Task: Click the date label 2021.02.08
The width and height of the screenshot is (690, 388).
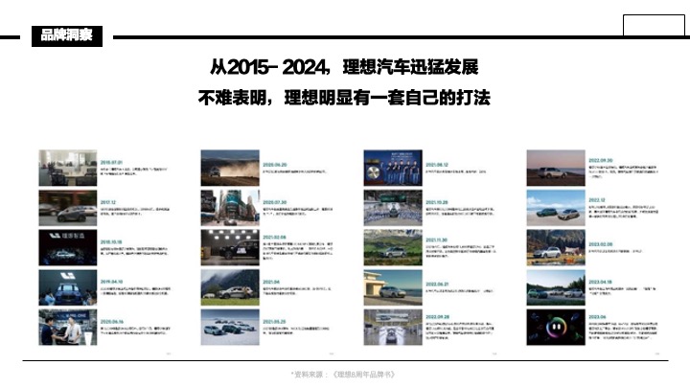Action: 275,238
